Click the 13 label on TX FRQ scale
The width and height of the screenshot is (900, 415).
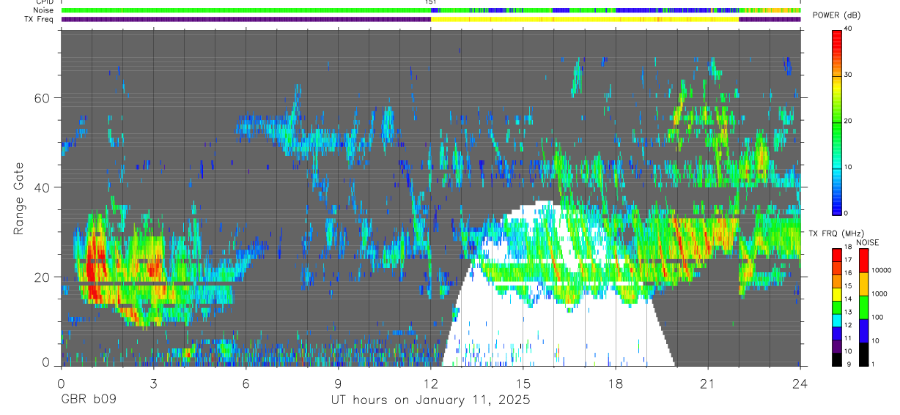tap(848, 313)
